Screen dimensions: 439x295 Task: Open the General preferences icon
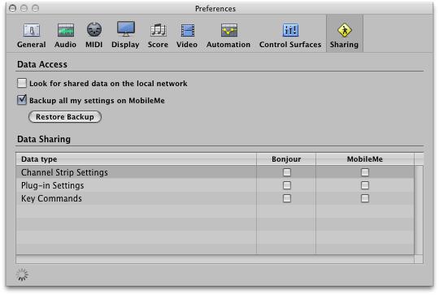(32, 30)
